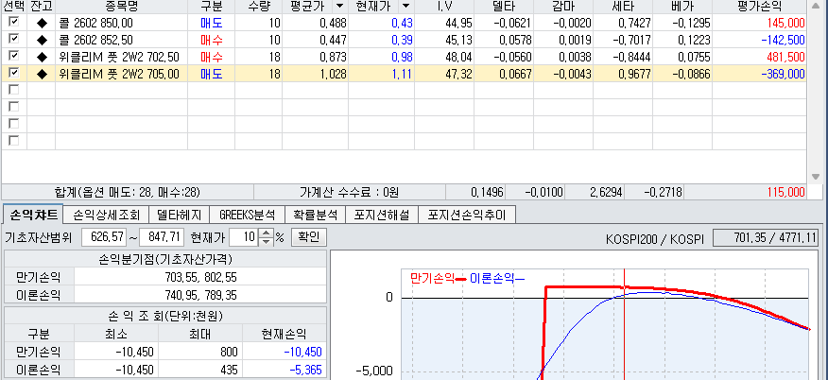Click the KOSPI200 index value 701,35 / 4771,11

pos(767,238)
